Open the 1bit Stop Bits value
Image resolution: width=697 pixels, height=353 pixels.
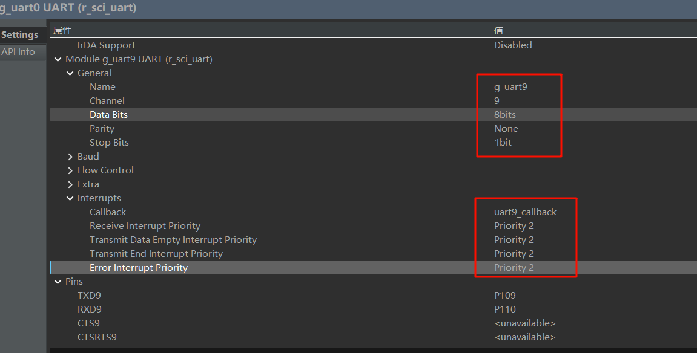pyautogui.click(x=503, y=143)
